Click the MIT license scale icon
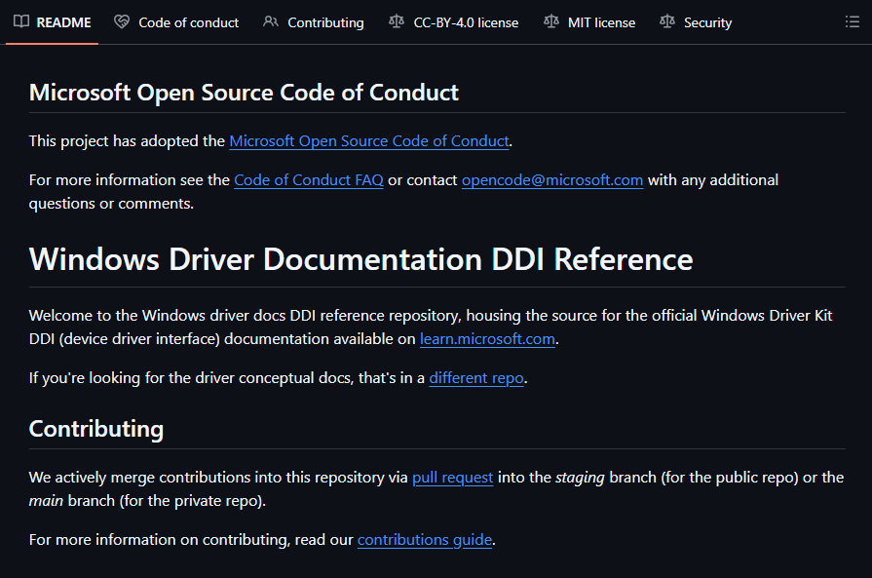 tap(550, 21)
